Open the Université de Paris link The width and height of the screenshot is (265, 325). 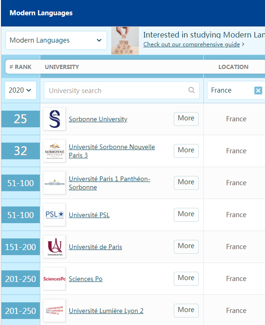pyautogui.click(x=95, y=247)
